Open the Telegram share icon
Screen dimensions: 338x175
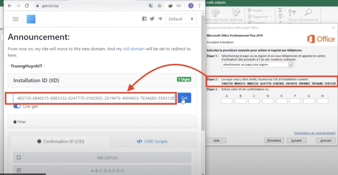tap(160, 19)
